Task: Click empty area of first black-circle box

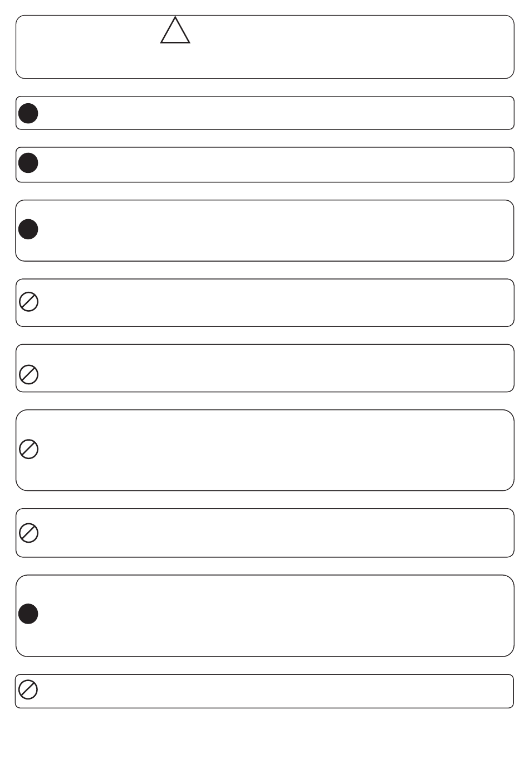Action: point(276,113)
